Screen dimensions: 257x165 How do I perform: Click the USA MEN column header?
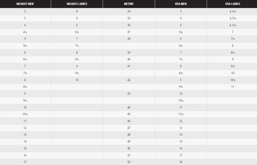click(x=181, y=4)
